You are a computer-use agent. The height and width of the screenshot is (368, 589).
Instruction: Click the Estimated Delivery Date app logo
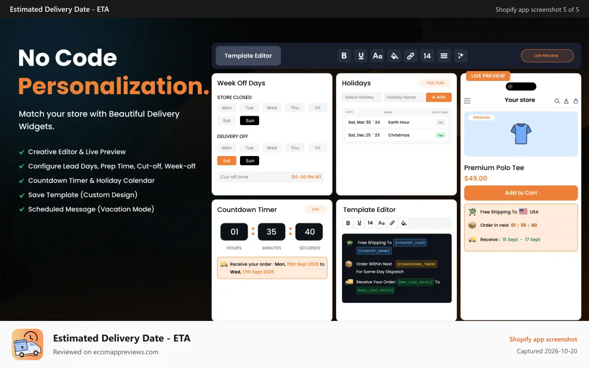pos(27,344)
